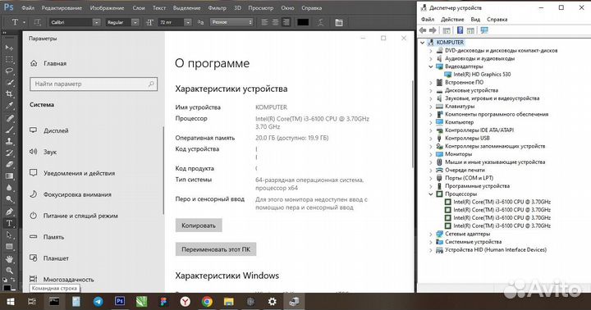Image resolution: width=591 pixels, height=310 pixels.
Task: Open the black text color swatch
Action: pyautogui.click(x=303, y=22)
